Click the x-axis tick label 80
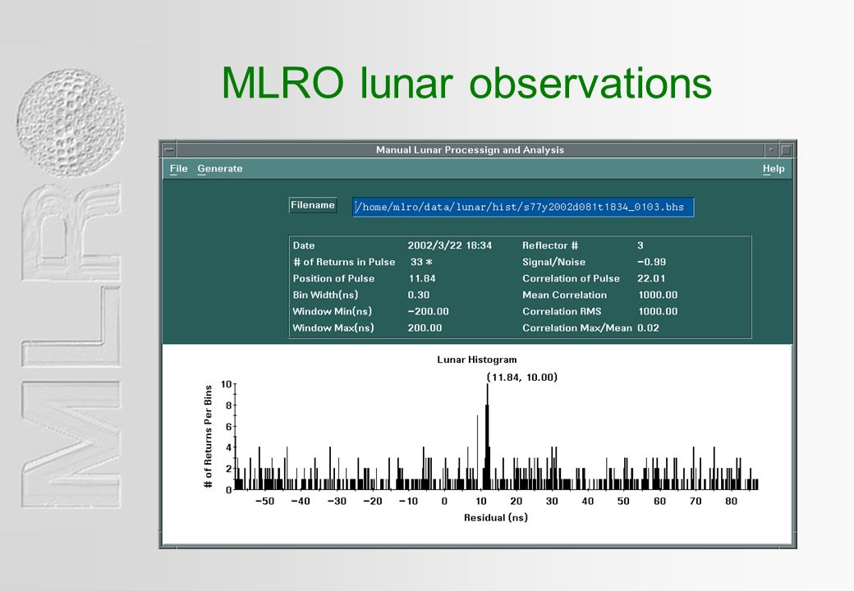This screenshot has width=854, height=591. pos(731,502)
